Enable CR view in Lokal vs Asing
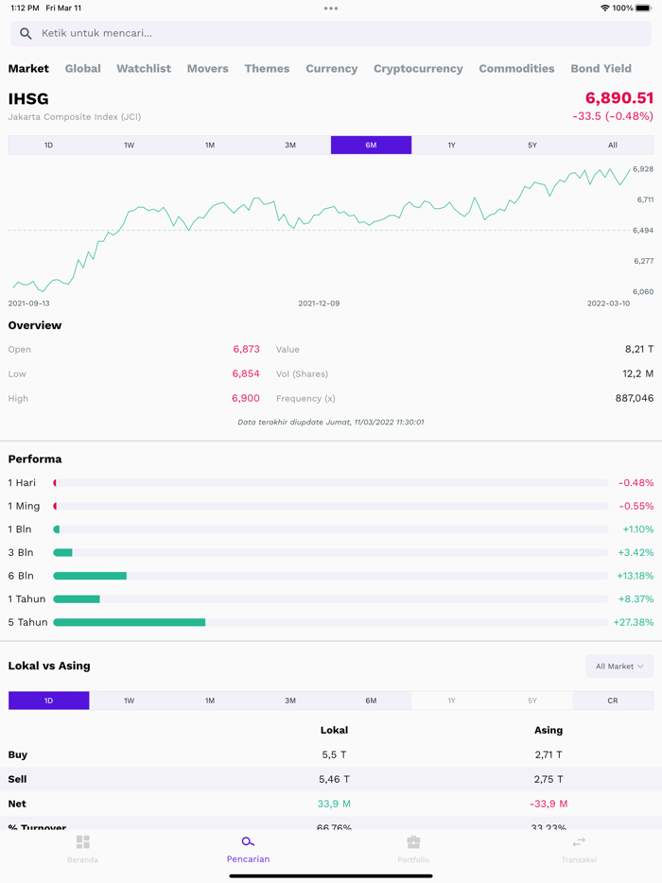 coord(613,700)
